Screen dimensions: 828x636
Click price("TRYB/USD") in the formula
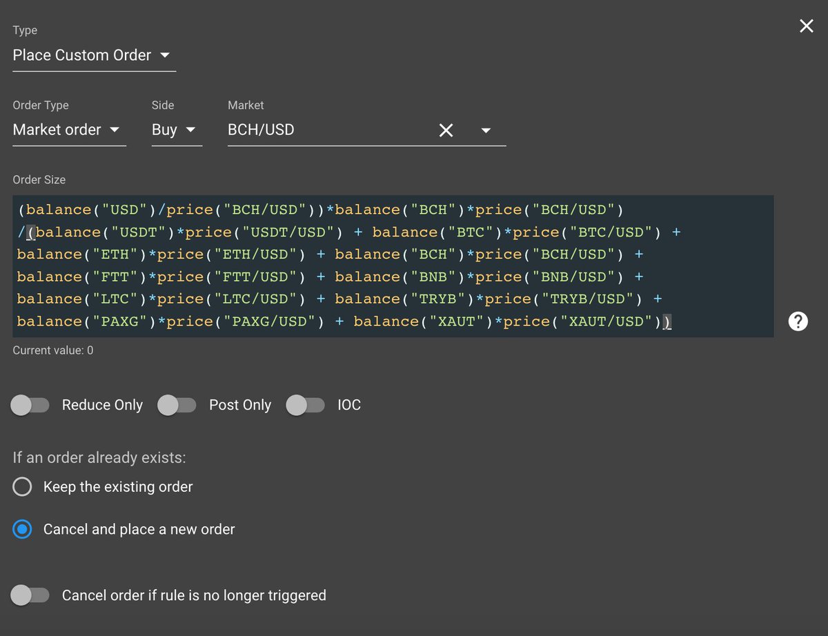564,299
